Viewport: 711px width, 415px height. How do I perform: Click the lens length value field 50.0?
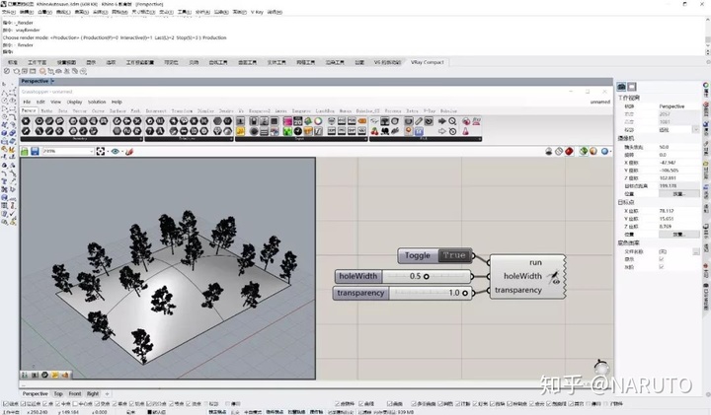click(x=678, y=147)
